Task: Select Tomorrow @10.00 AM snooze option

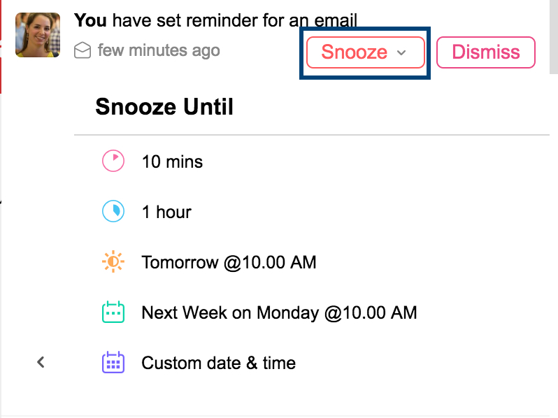Action: point(229,263)
